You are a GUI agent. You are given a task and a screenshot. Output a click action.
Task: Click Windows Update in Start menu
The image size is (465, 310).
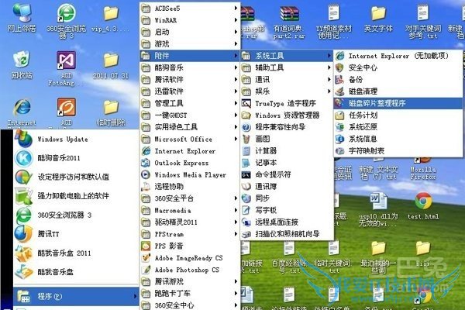click(x=76, y=139)
